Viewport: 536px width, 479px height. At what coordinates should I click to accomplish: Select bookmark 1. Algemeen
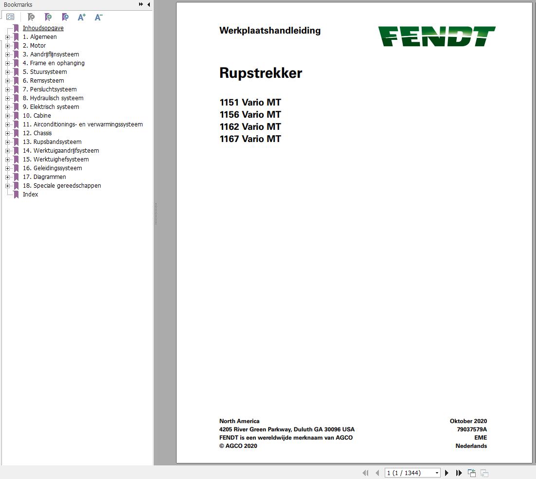[x=40, y=37]
